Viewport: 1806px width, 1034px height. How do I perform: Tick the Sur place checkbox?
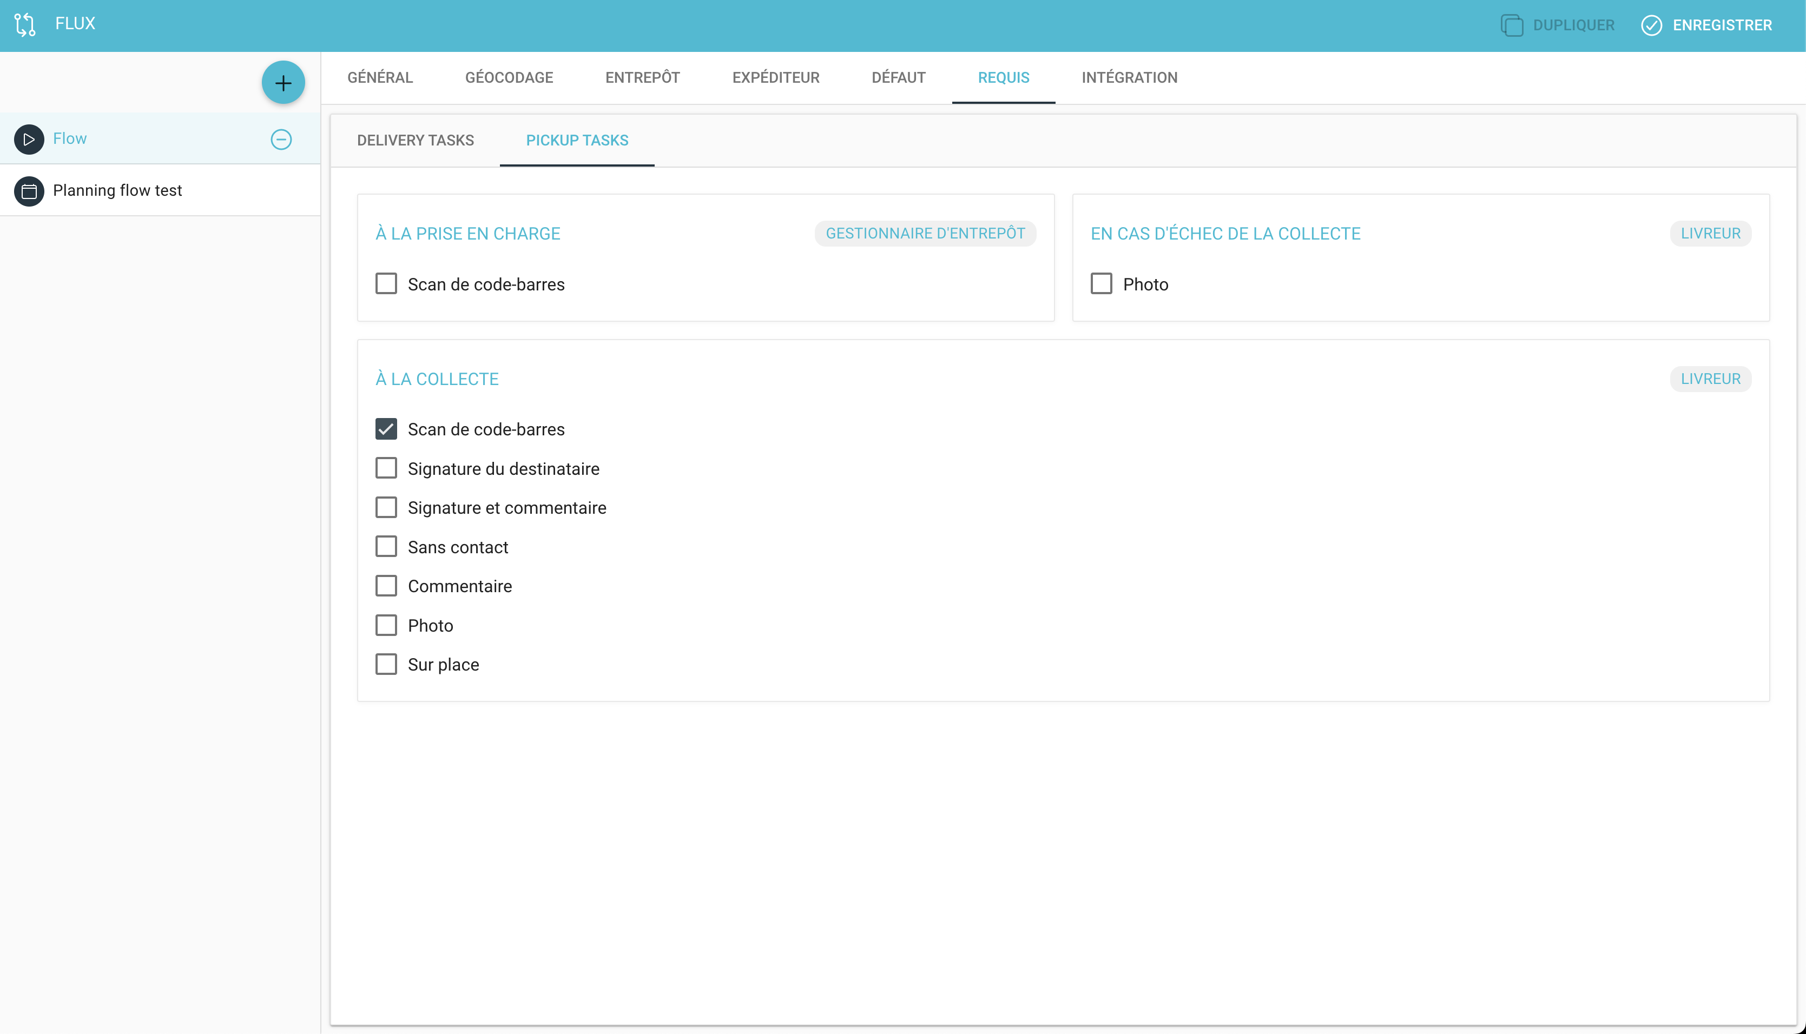coord(386,664)
